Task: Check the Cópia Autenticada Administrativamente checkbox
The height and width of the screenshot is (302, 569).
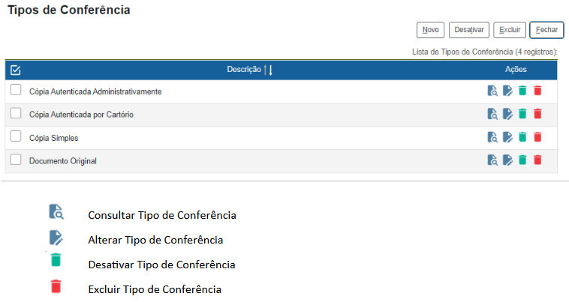Action: [x=16, y=91]
